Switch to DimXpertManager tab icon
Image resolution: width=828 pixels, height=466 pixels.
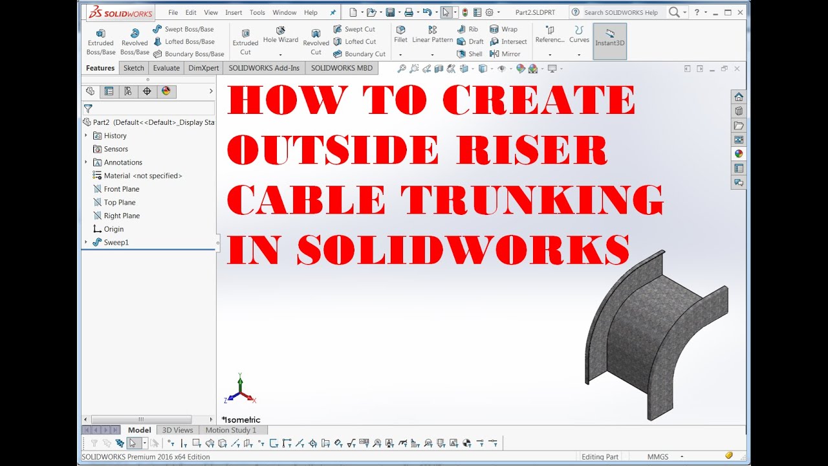[x=147, y=91]
